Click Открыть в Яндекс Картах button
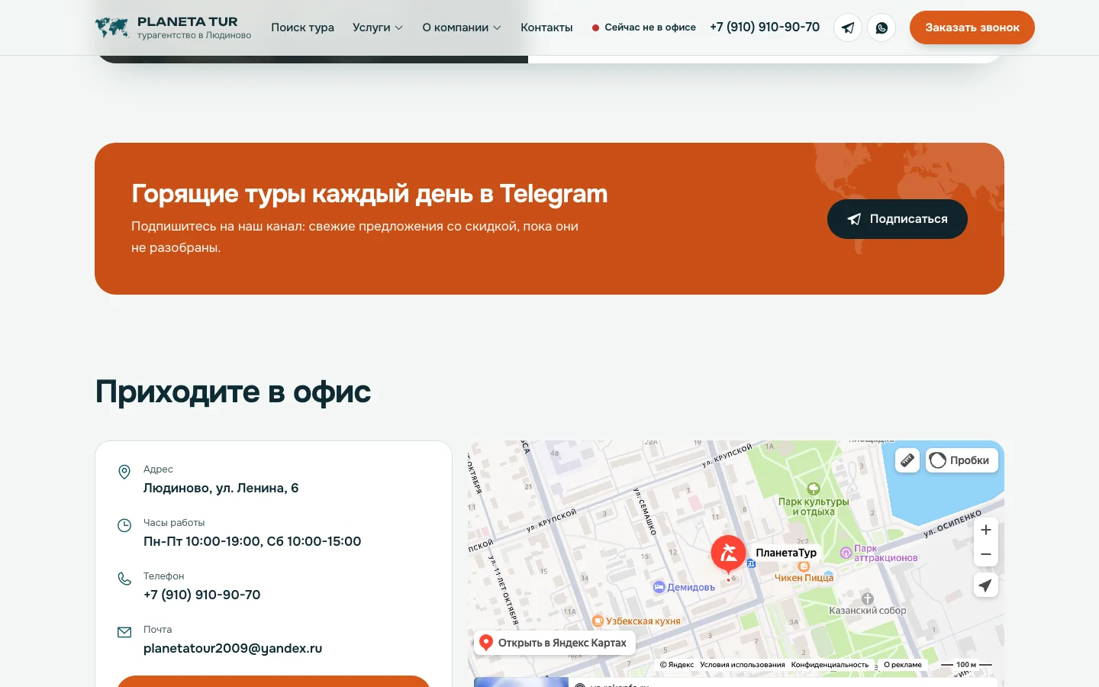 pyautogui.click(x=555, y=643)
